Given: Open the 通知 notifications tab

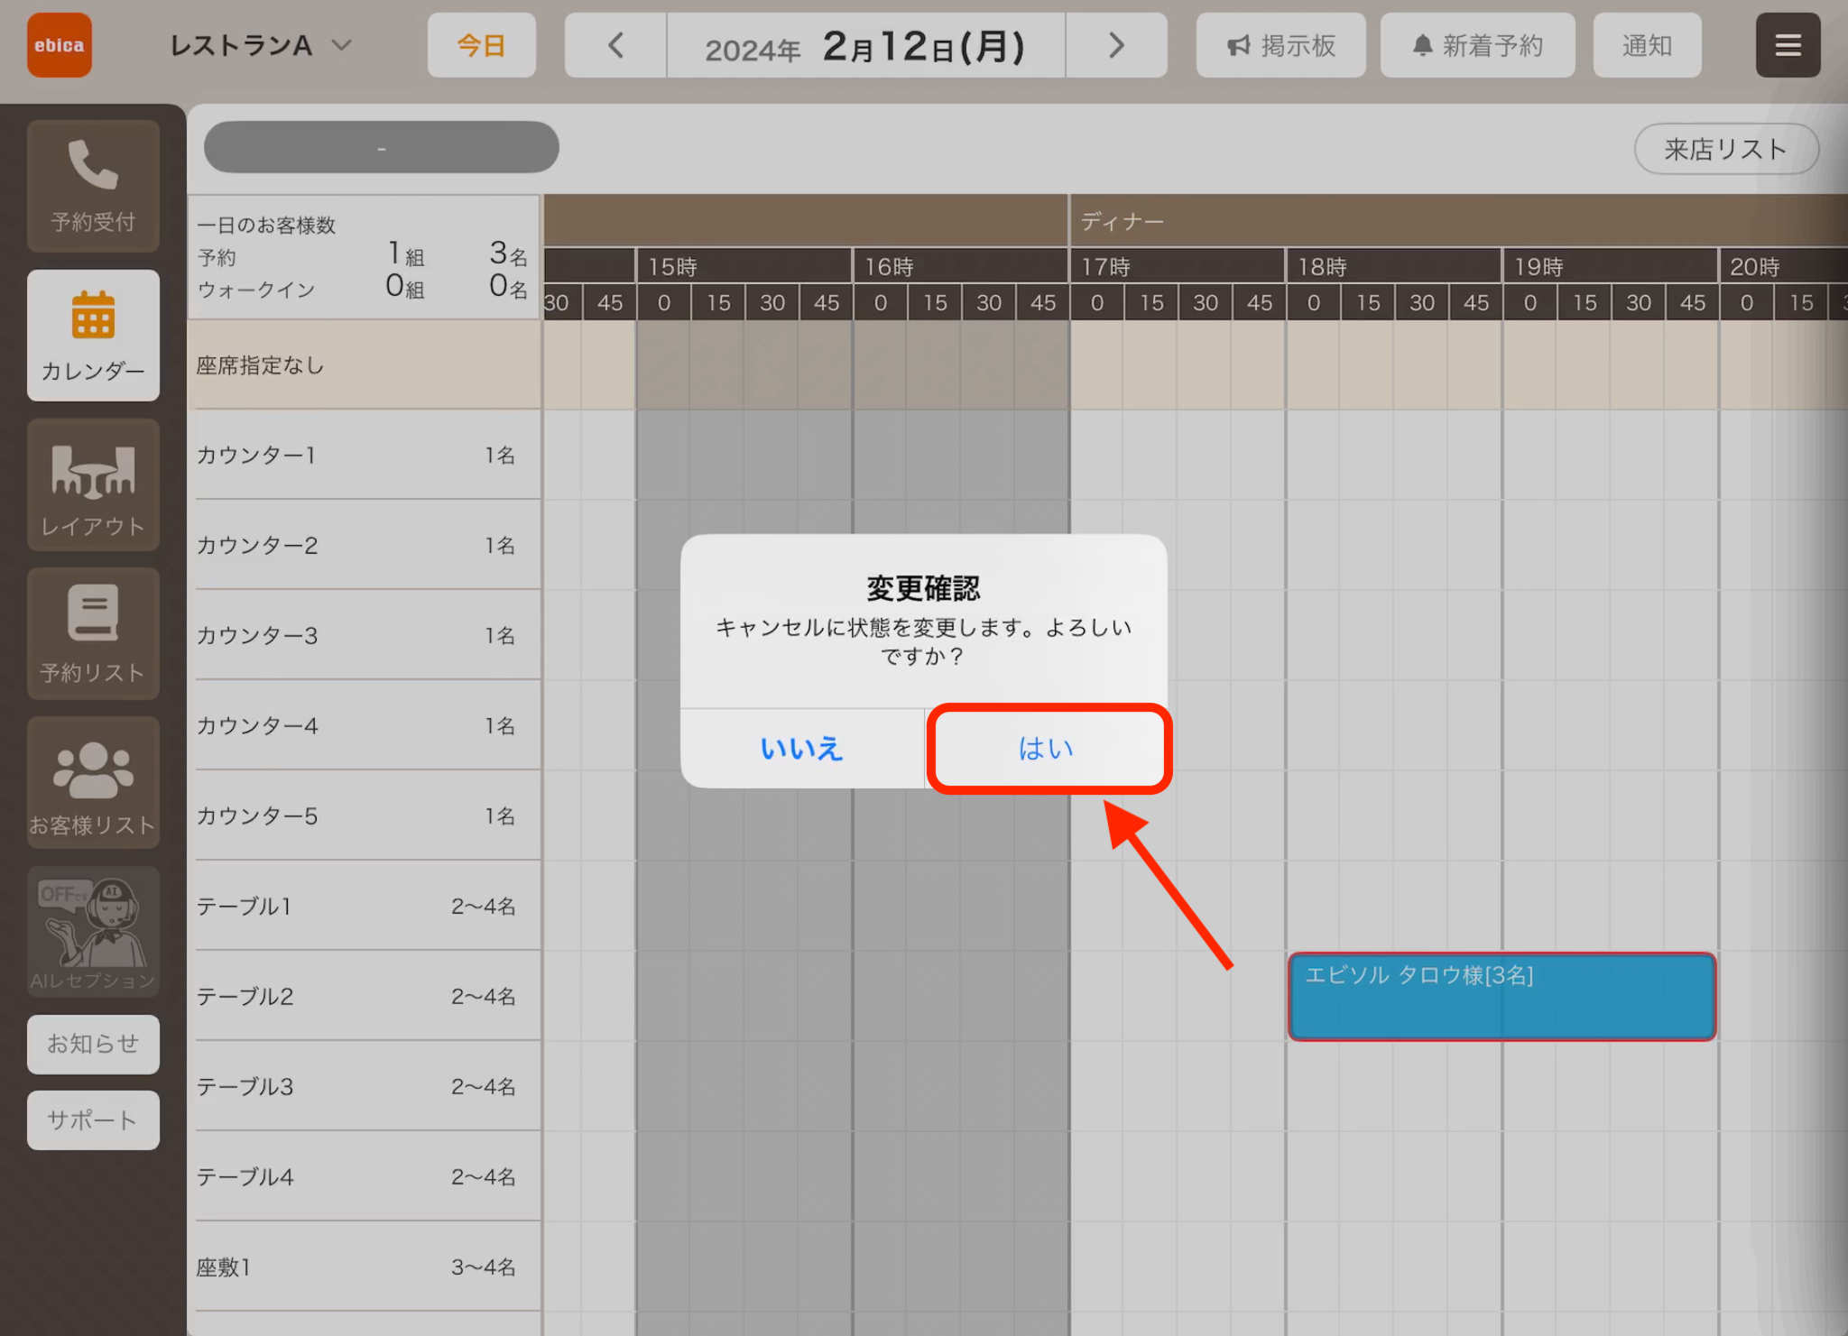Looking at the screenshot, I should tap(1647, 45).
